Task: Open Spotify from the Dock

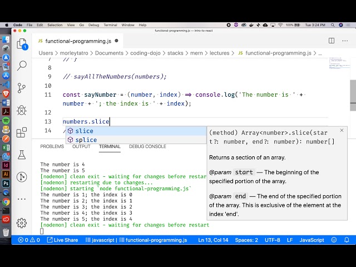Action: pos(6,120)
